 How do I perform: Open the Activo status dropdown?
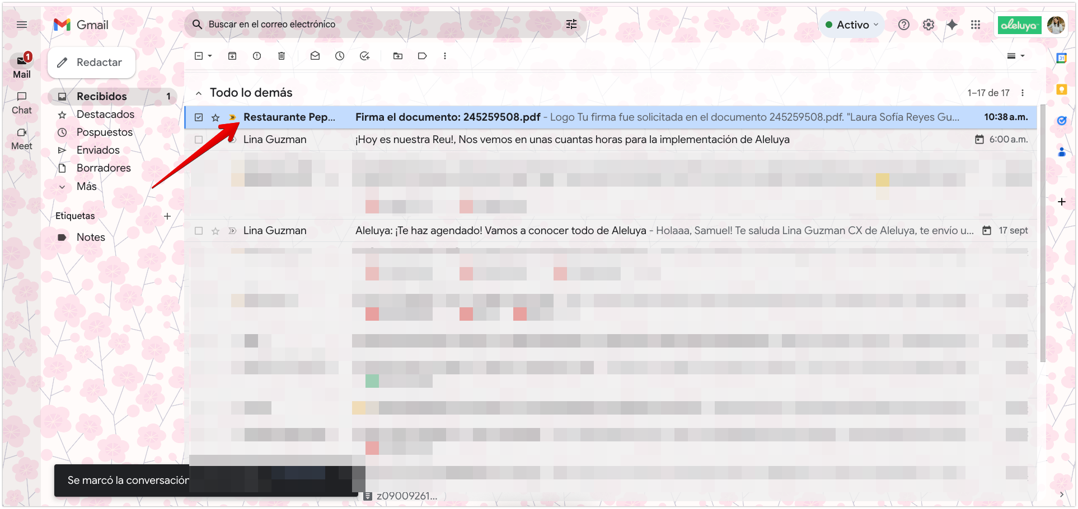click(x=852, y=25)
